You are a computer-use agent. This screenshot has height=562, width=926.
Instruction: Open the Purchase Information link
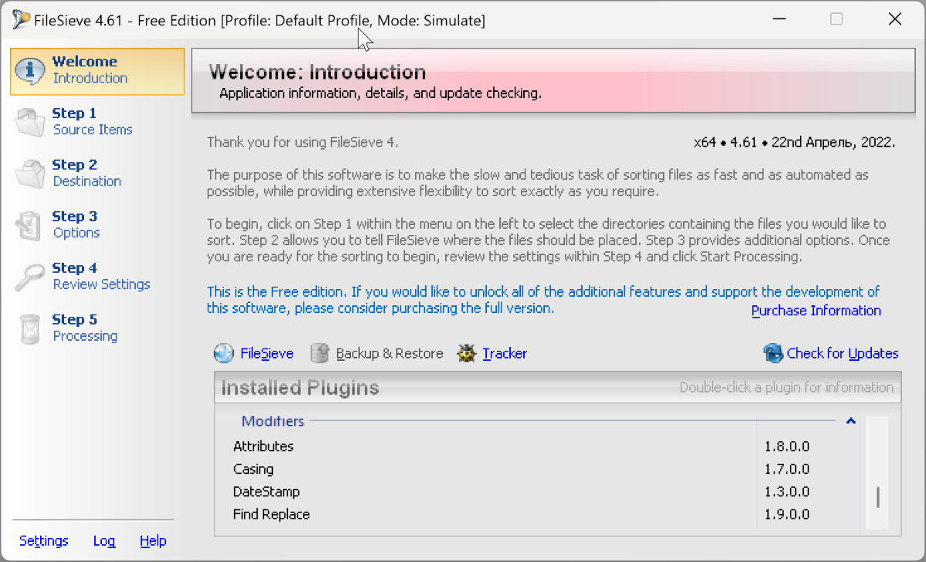coord(816,311)
